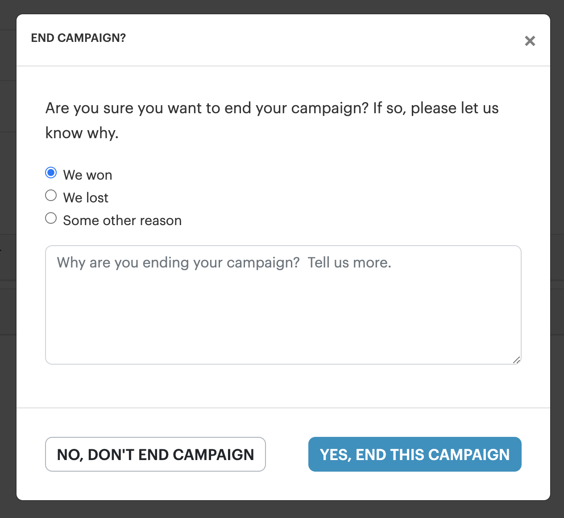Viewport: 564px width, 518px height.
Task: Click the dimmed backdrop above the dialog
Action: (x=282, y=6)
